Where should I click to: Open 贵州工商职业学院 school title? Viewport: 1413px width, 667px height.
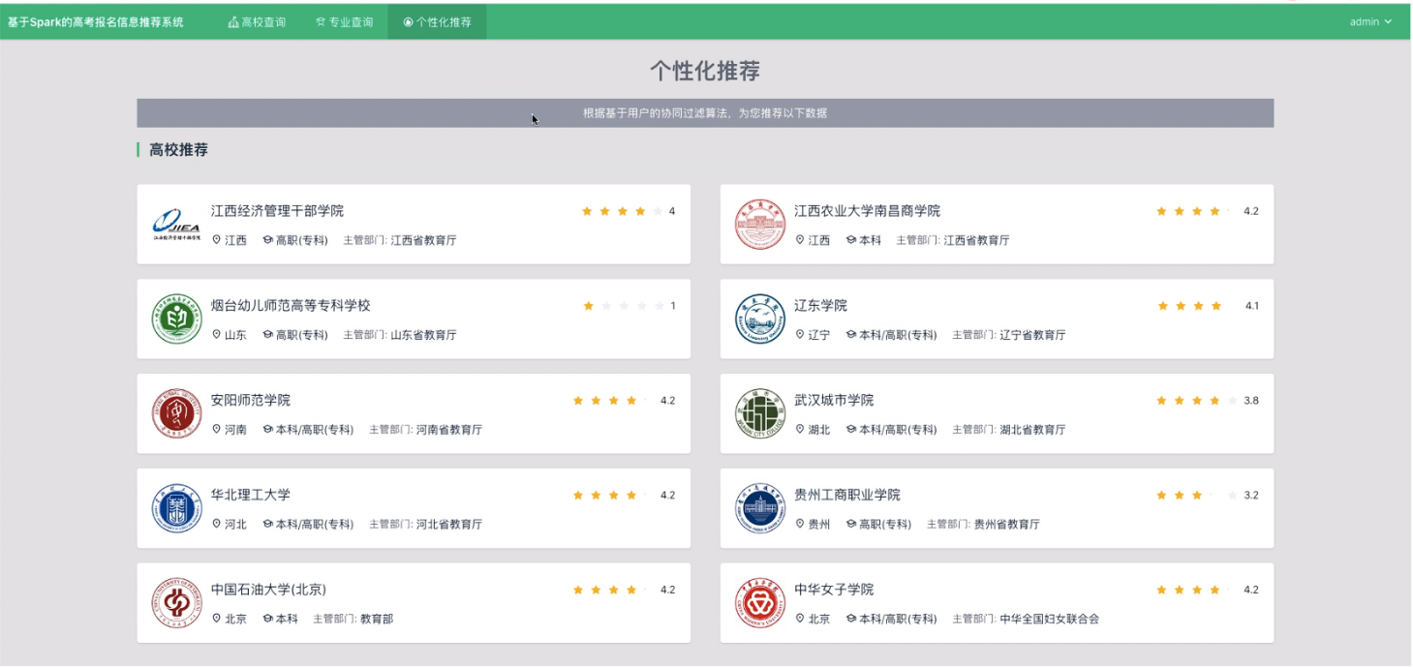click(x=847, y=496)
